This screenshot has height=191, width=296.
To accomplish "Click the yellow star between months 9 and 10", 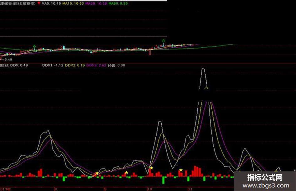I will tap(127, 172).
